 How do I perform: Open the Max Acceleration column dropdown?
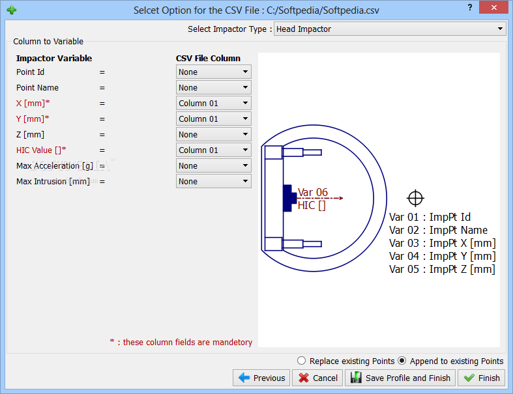pyautogui.click(x=214, y=166)
